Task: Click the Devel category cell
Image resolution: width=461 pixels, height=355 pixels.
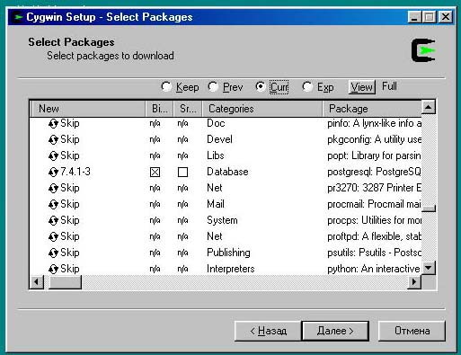Action: (219, 139)
